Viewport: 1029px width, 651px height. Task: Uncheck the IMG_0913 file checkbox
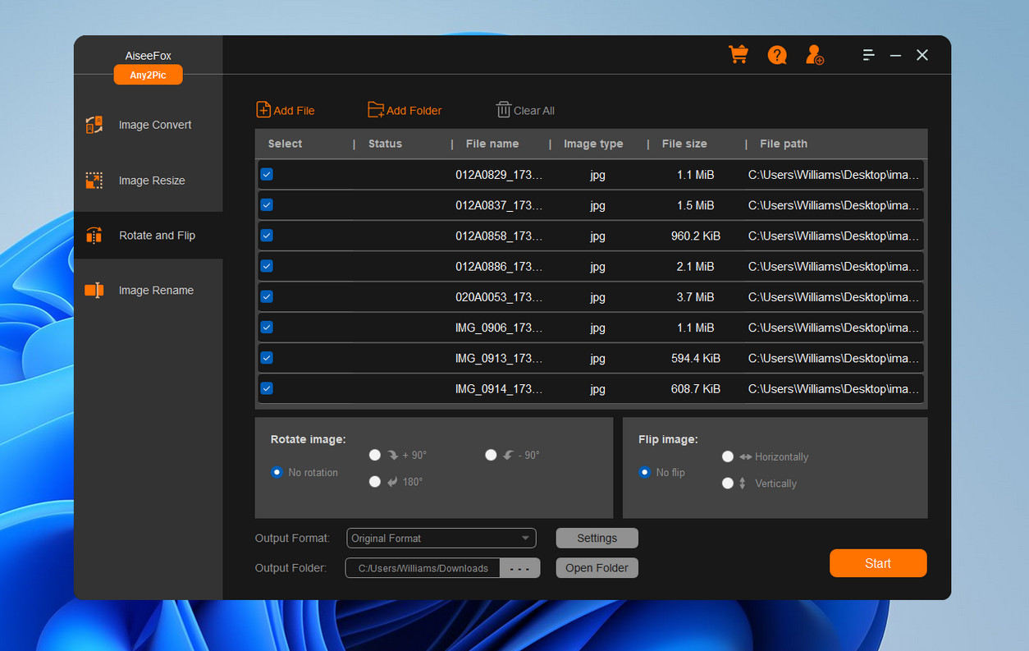click(x=267, y=358)
